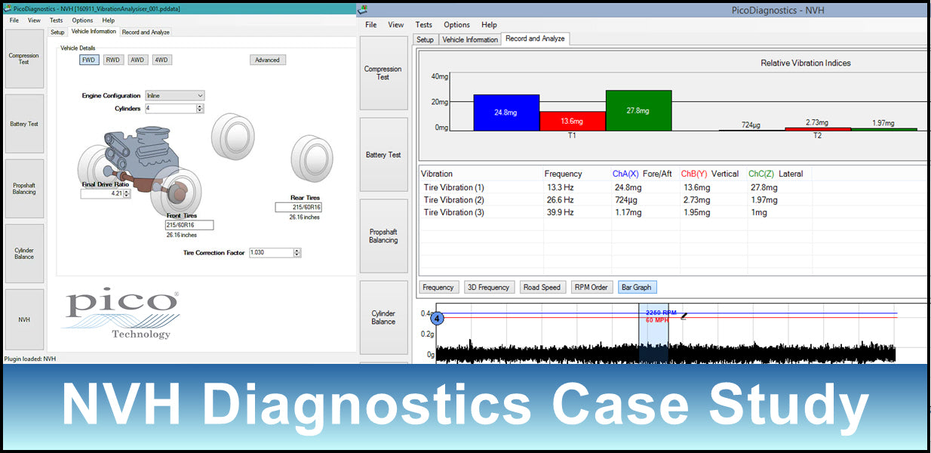The height and width of the screenshot is (453, 931).
Task: Launch Battery Test in left window sidebar
Action: point(24,124)
